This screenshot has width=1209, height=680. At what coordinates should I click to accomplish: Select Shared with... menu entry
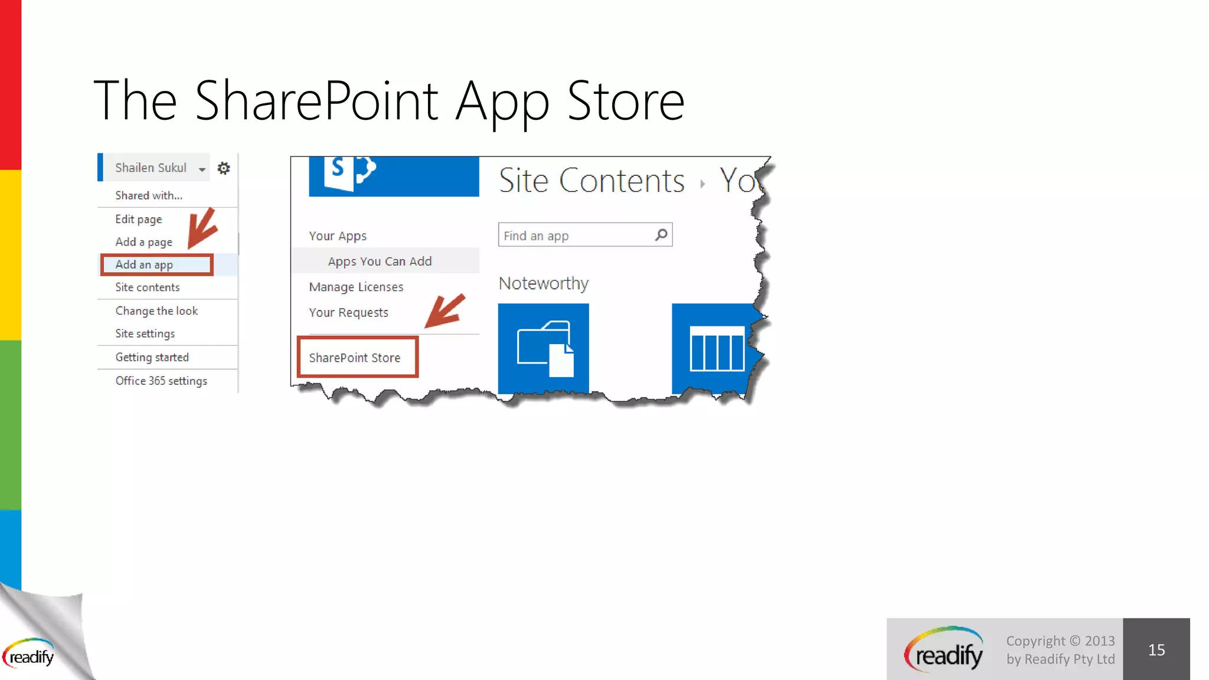click(x=149, y=195)
